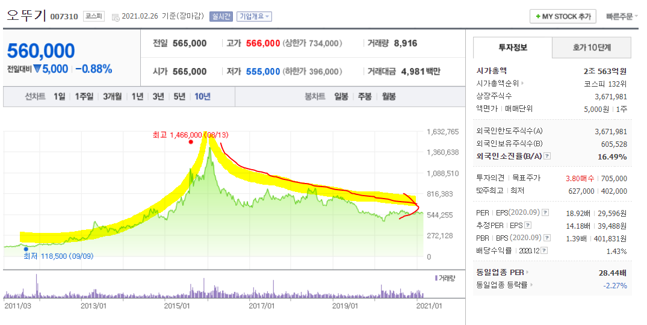Click the 코스피 market label
Screen dimensions: 647x325
click(94, 16)
